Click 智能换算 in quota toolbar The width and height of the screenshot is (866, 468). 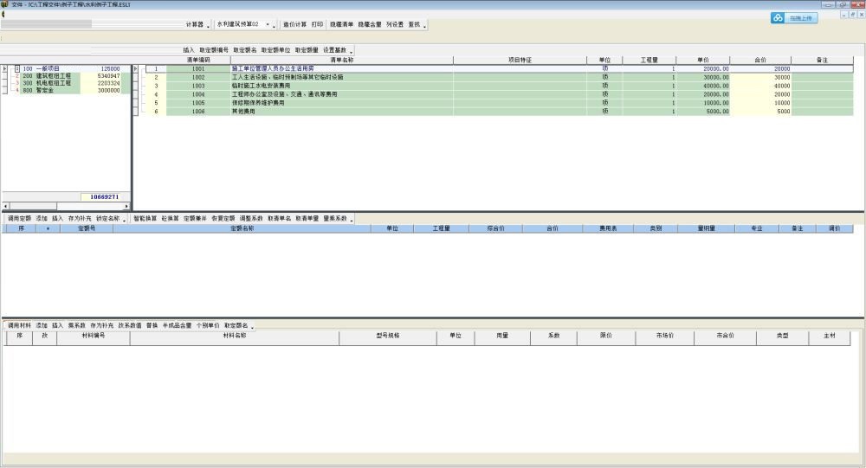coord(145,219)
